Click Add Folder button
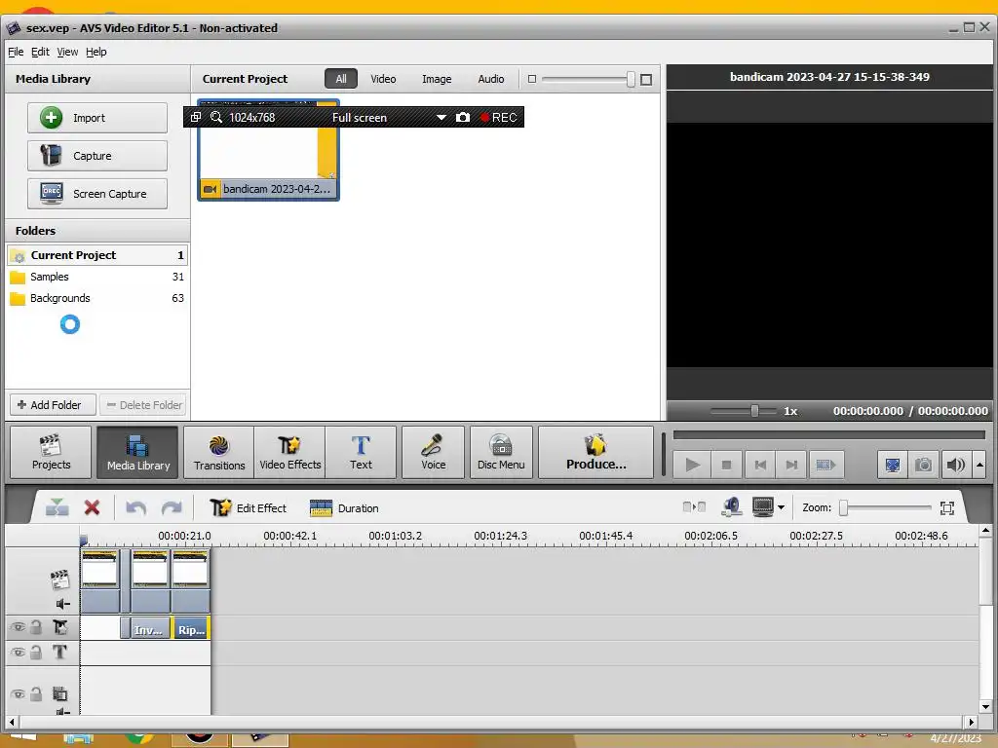The width and height of the screenshot is (998, 748). pyautogui.click(x=53, y=405)
